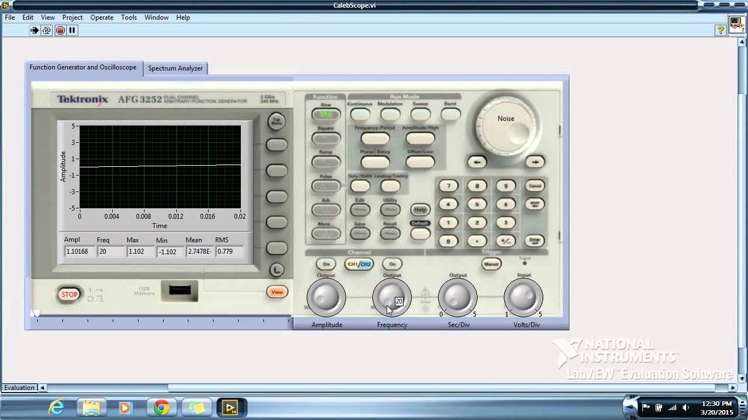Screen dimensions: 748x420
Task: Click the Frequency/Period button
Action: click(375, 138)
